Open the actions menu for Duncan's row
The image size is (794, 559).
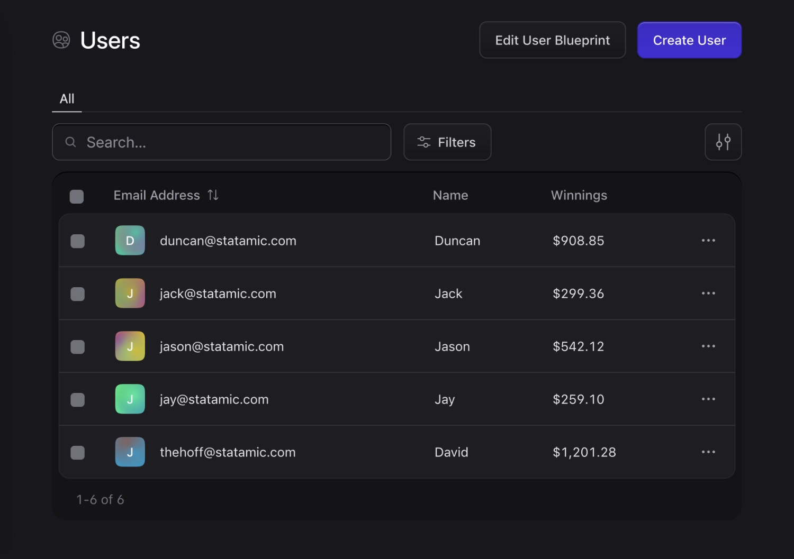click(708, 241)
